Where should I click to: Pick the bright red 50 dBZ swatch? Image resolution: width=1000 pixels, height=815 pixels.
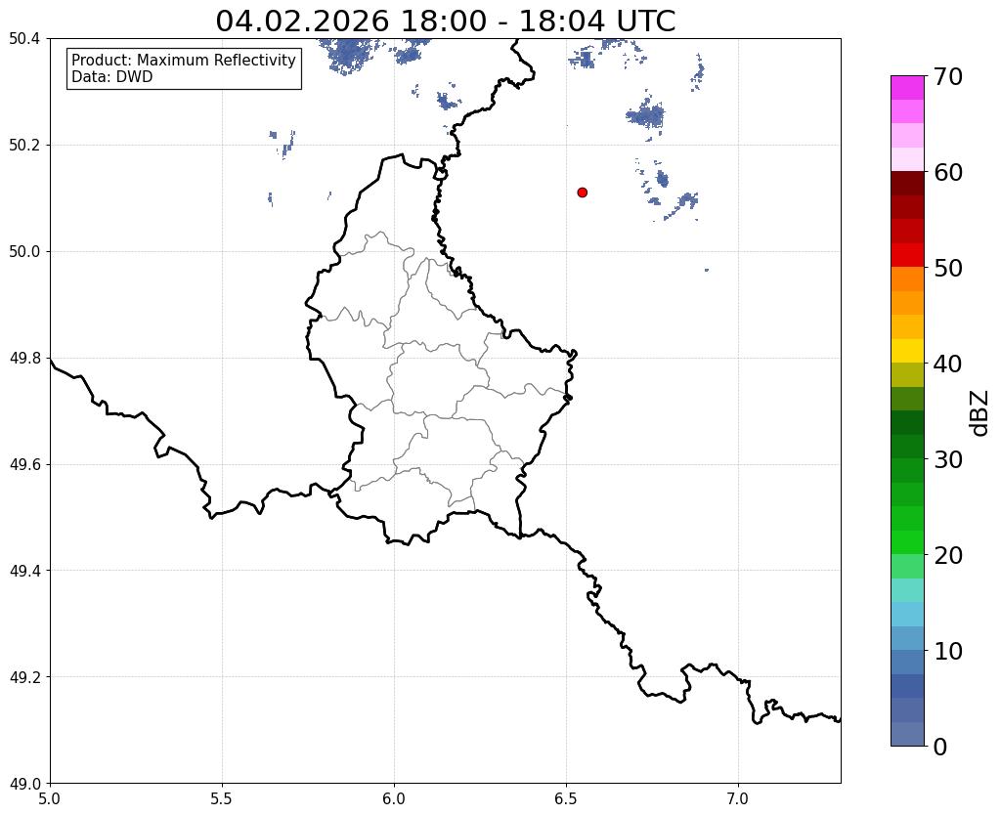pyautogui.click(x=907, y=256)
